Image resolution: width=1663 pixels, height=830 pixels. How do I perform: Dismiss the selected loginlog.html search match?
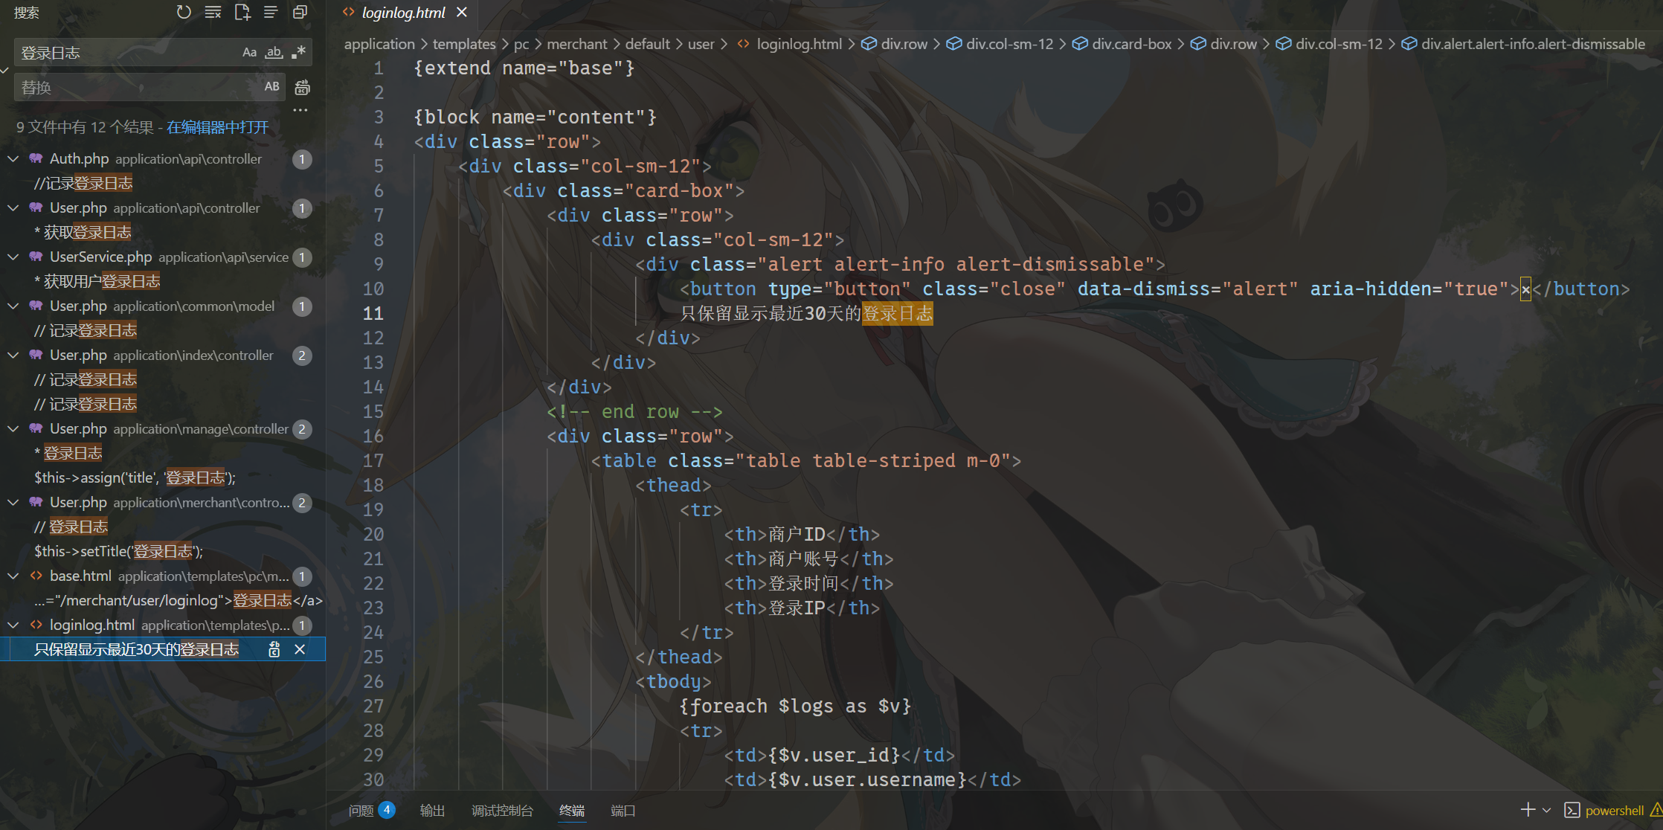pos(300,649)
